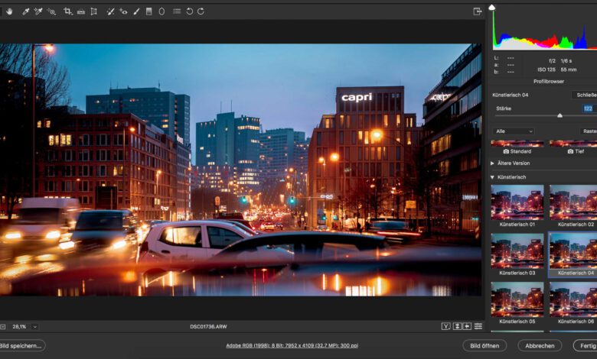The width and height of the screenshot is (597, 359).
Task: Select the Graduated Filter tool
Action: click(149, 11)
